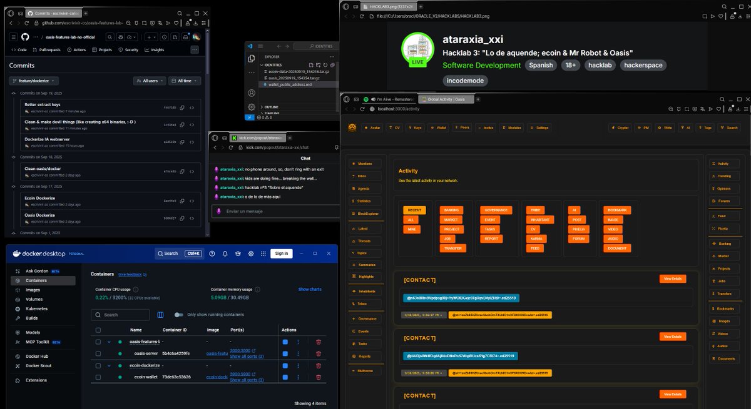Open the VS Code Explorer activity icon
This screenshot has height=409, width=751.
point(251,58)
